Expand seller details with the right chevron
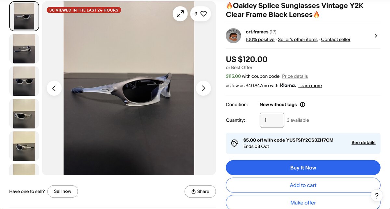The image size is (390, 209). 376,36
